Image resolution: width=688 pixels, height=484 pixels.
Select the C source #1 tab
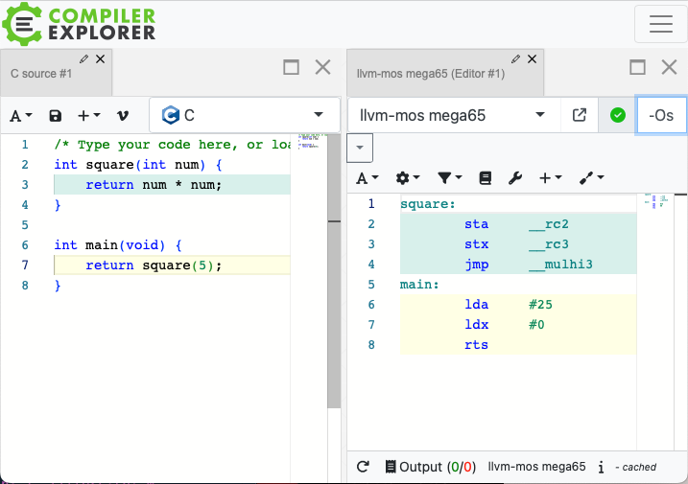[41, 74]
